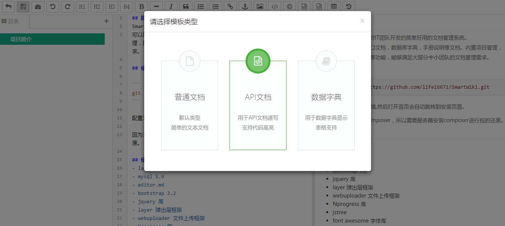Click preview item 'webuploader 文件上传框架'
The width and height of the screenshot is (505, 226).
click(366, 196)
